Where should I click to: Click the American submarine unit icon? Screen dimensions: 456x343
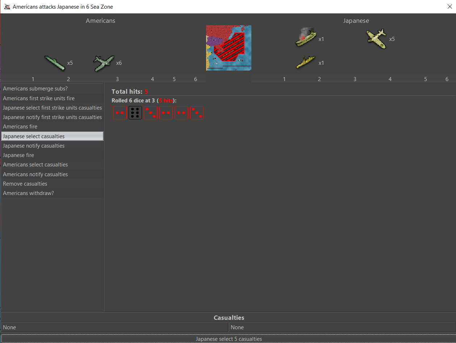coord(55,63)
